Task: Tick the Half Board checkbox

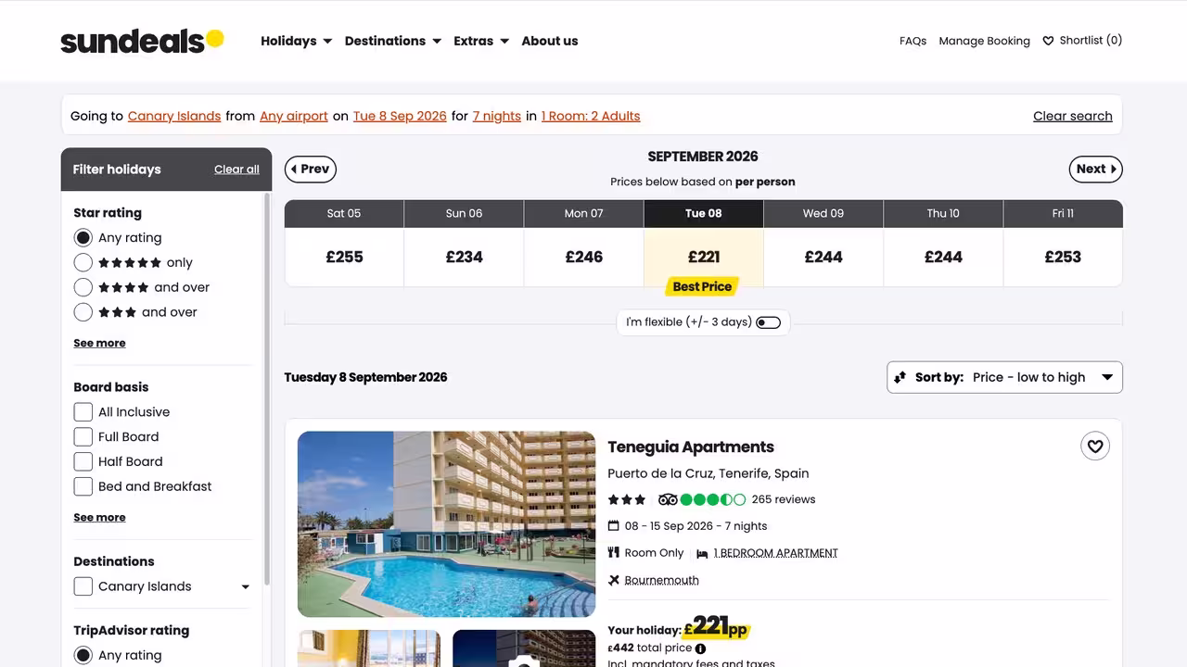Action: (83, 462)
